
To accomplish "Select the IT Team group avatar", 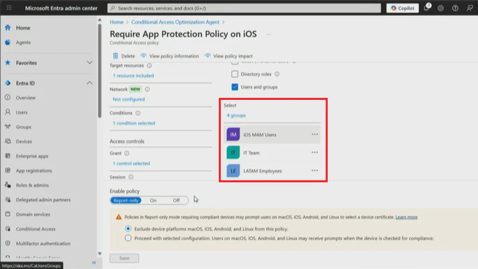I will tap(233, 152).
